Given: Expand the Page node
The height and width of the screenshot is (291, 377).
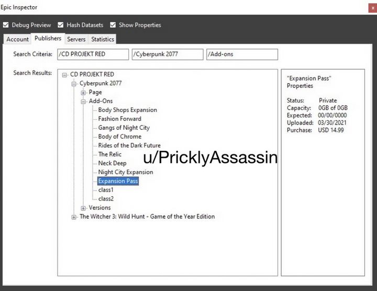Looking at the screenshot, I should (x=83, y=93).
